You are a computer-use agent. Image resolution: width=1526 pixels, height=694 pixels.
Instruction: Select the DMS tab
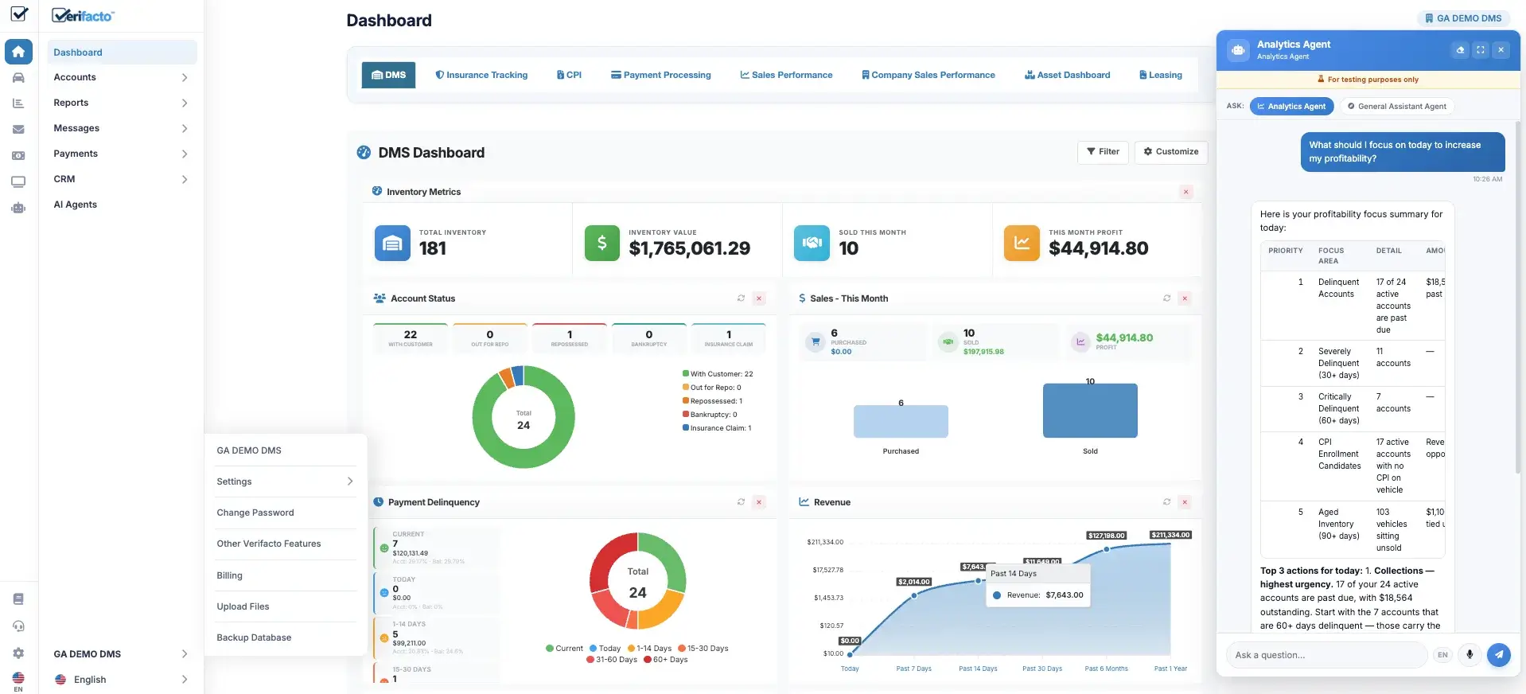(388, 75)
